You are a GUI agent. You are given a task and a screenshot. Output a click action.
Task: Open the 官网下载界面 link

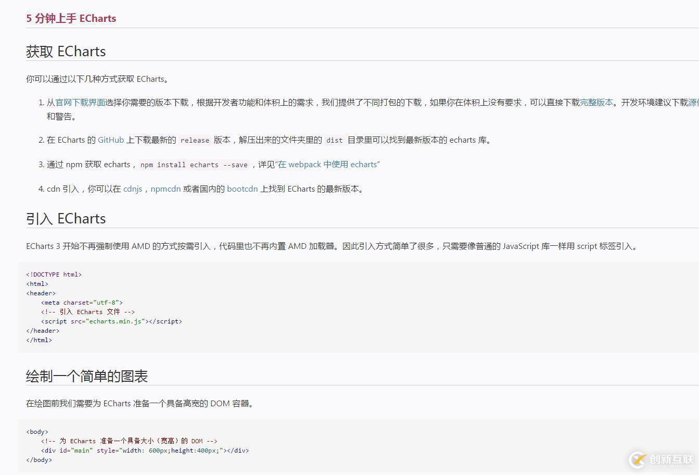click(81, 103)
